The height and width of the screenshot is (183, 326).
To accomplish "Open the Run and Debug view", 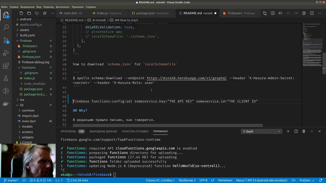I will tap(6, 53).
